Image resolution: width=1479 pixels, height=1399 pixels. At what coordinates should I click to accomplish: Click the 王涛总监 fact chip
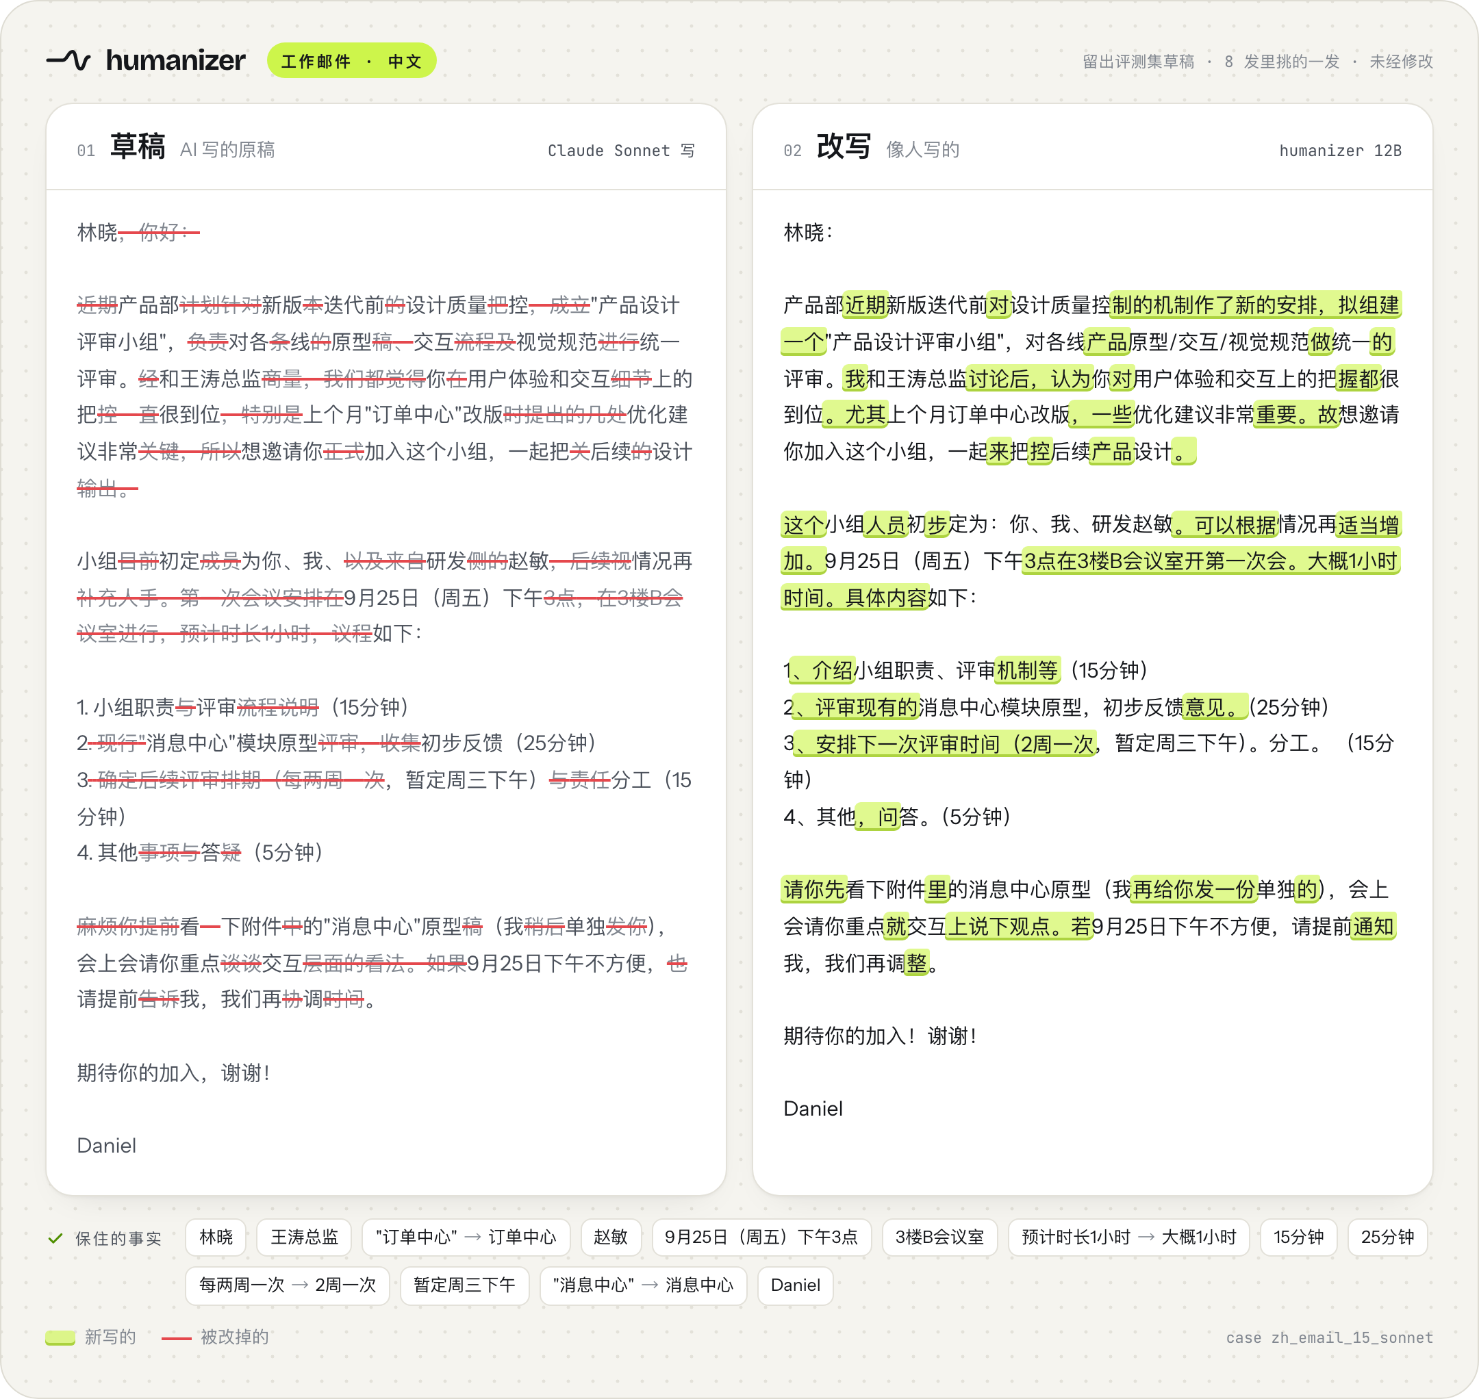(x=305, y=1237)
